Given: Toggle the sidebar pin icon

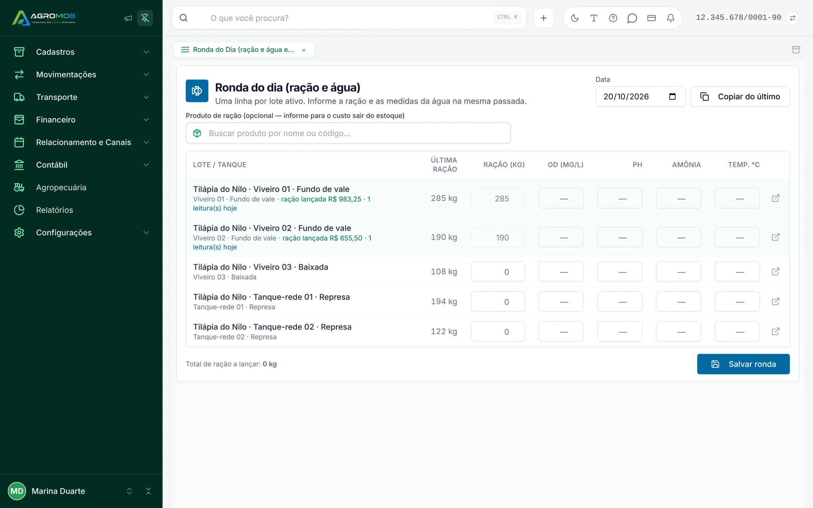Looking at the screenshot, I should [145, 18].
